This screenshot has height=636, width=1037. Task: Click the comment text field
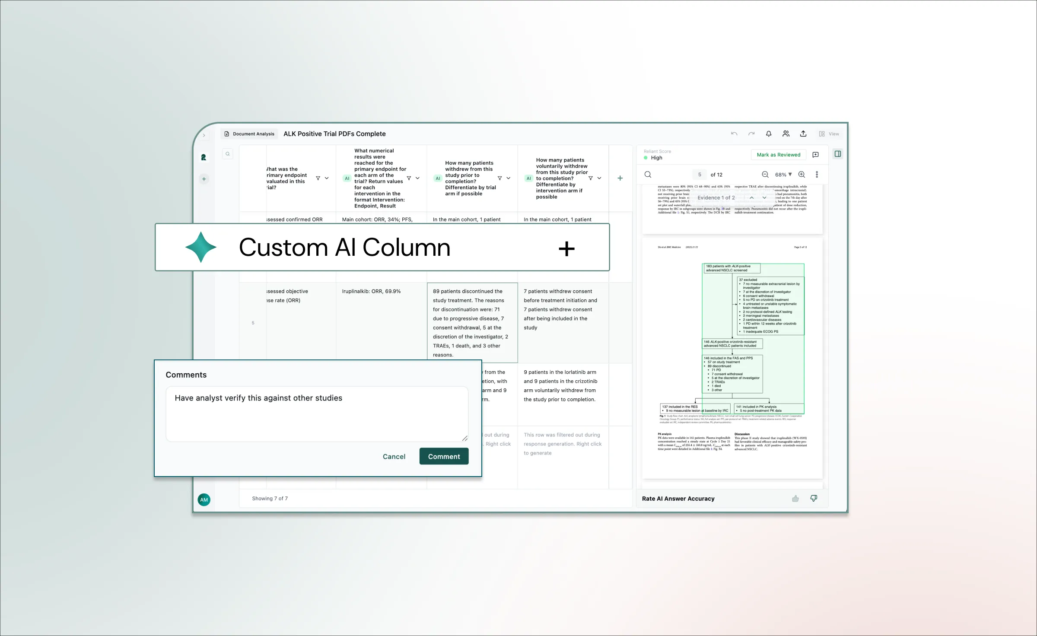tap(317, 413)
